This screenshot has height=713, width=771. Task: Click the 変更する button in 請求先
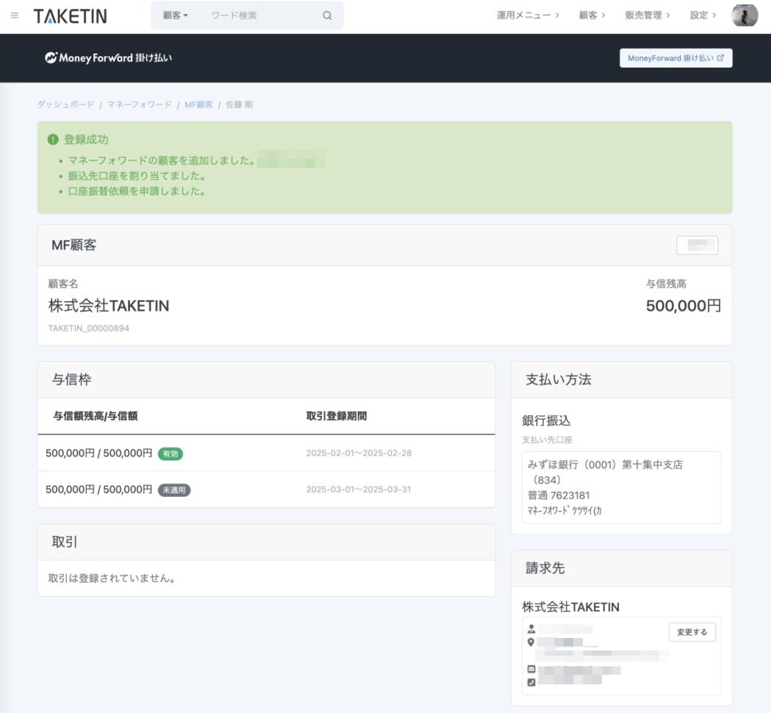[692, 632]
